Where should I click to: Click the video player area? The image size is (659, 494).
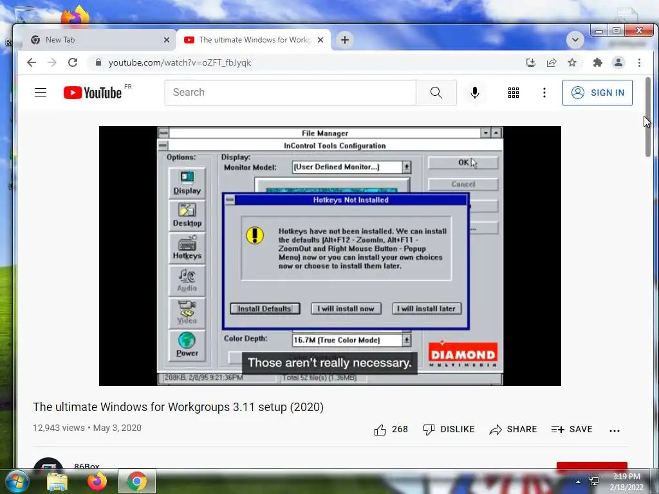(330, 256)
